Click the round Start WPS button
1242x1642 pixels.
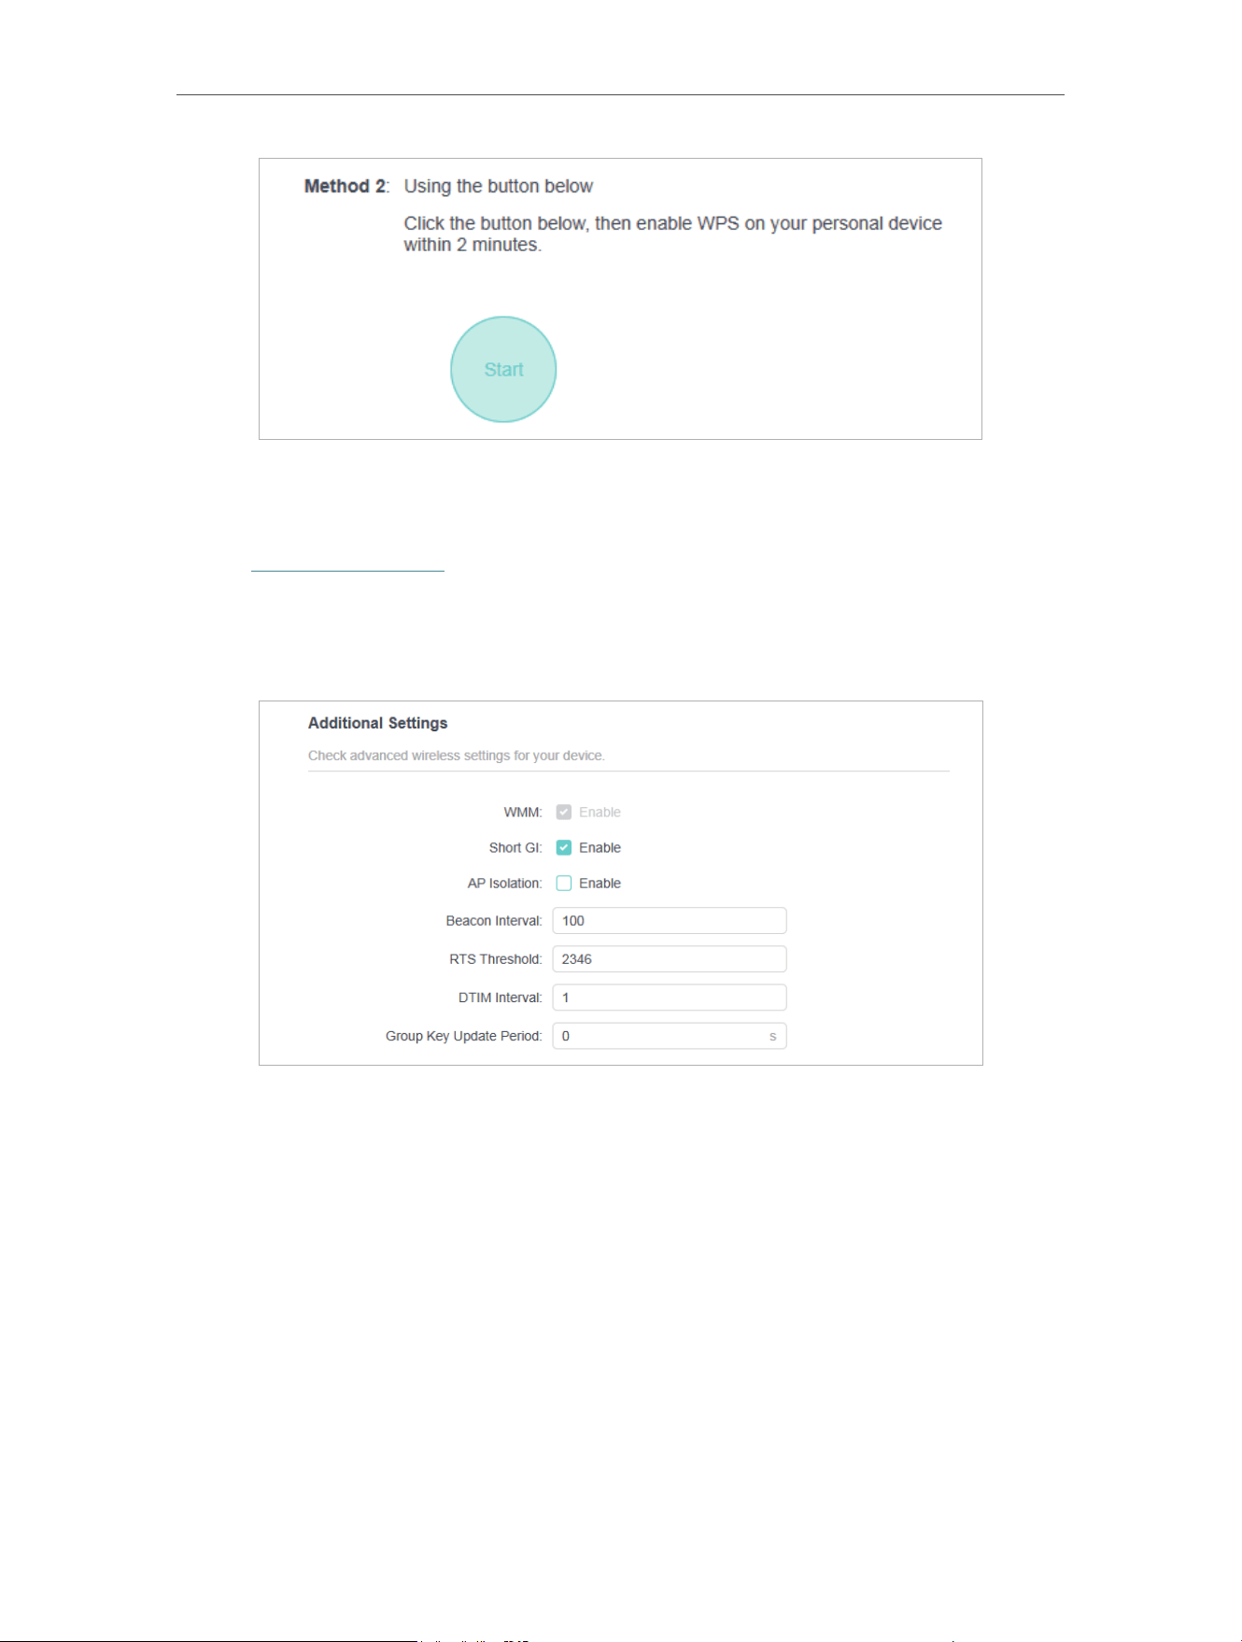point(503,369)
